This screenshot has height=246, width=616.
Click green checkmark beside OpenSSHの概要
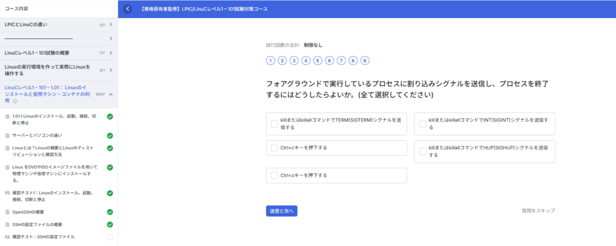pos(110,212)
